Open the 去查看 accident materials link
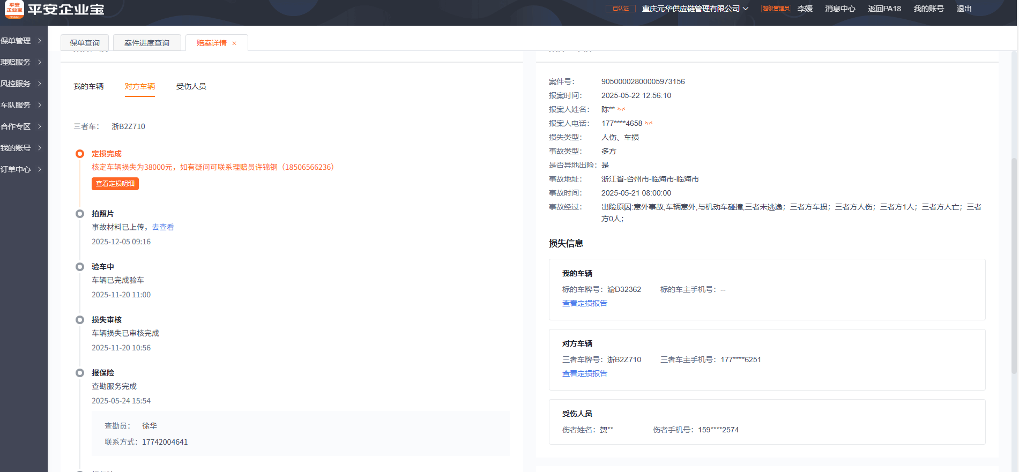 [x=163, y=227]
